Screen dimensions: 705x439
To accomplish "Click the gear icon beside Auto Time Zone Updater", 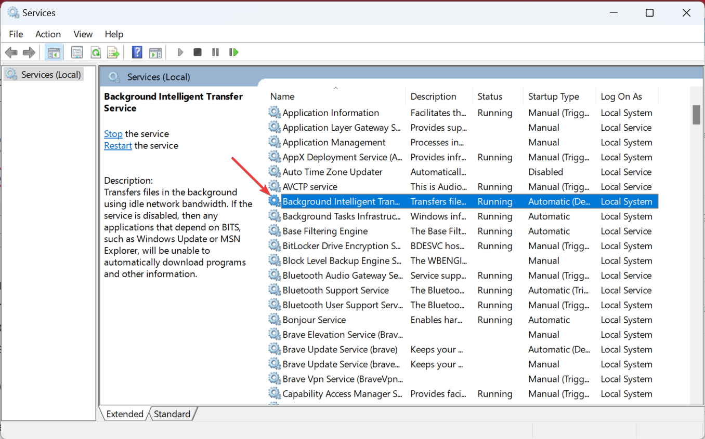I will point(275,172).
